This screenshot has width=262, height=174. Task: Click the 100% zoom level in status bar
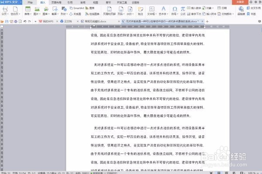(251, 173)
